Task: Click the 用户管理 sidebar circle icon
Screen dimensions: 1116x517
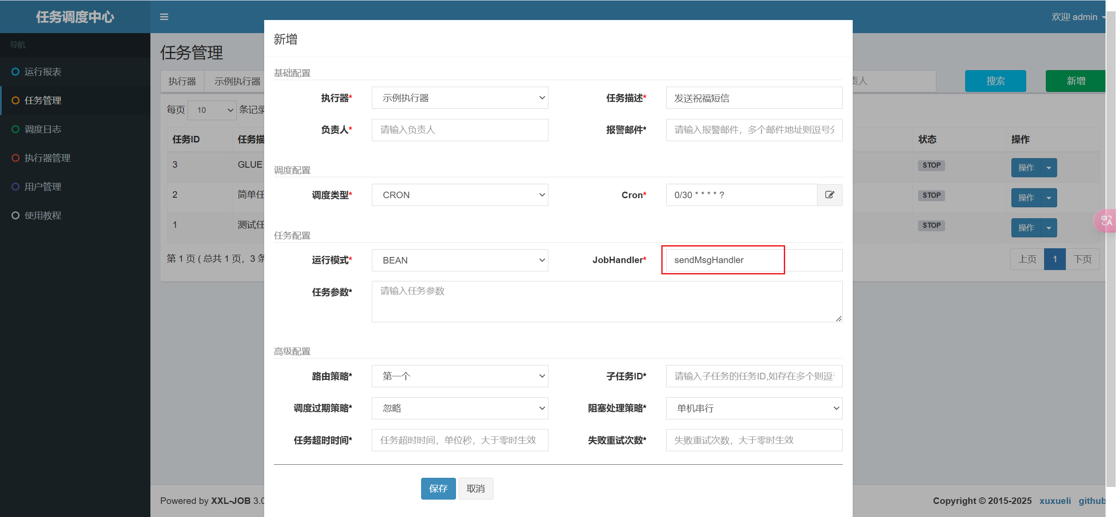Action: click(x=15, y=187)
